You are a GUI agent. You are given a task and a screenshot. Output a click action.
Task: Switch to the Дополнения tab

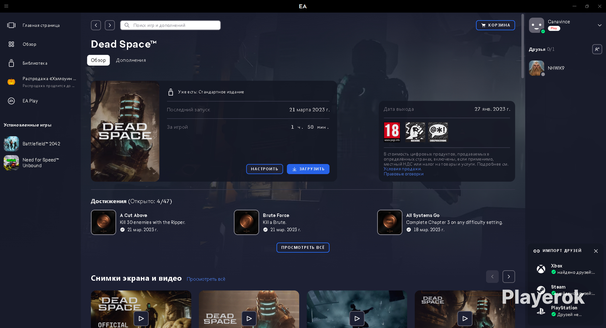click(131, 60)
